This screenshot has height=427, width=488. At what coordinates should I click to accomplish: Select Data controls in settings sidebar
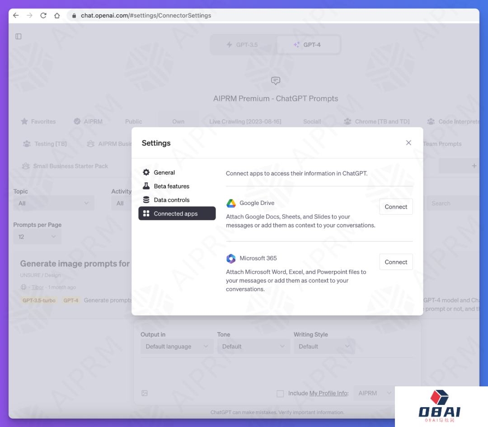(171, 200)
